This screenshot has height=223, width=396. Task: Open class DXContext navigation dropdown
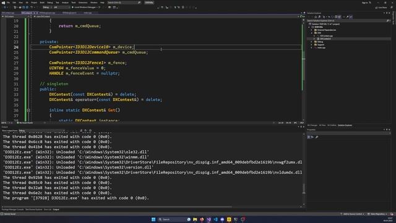(x=166, y=17)
